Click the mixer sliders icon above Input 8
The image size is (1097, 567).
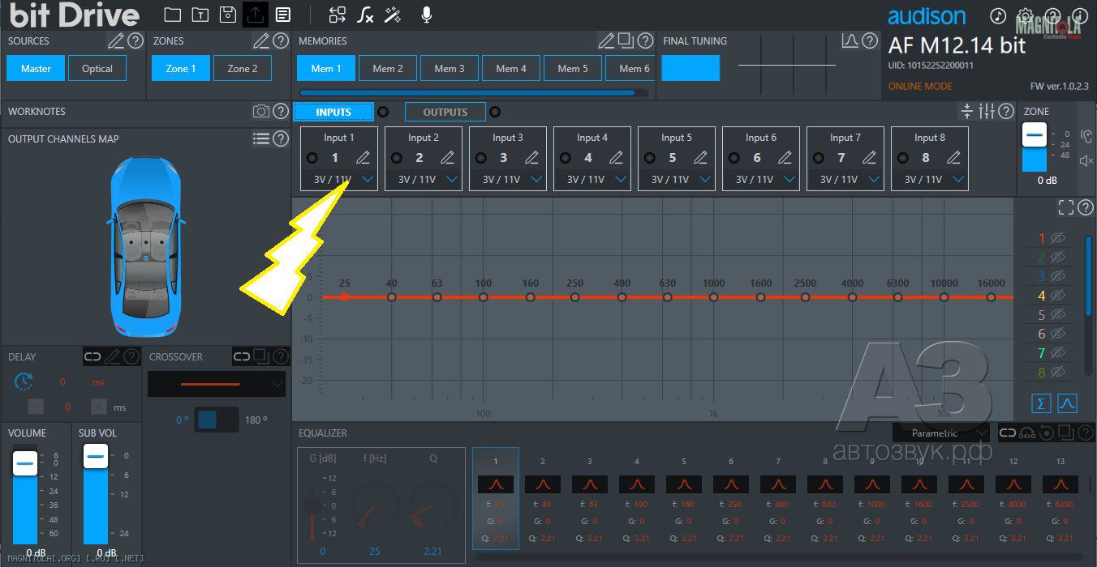987,111
